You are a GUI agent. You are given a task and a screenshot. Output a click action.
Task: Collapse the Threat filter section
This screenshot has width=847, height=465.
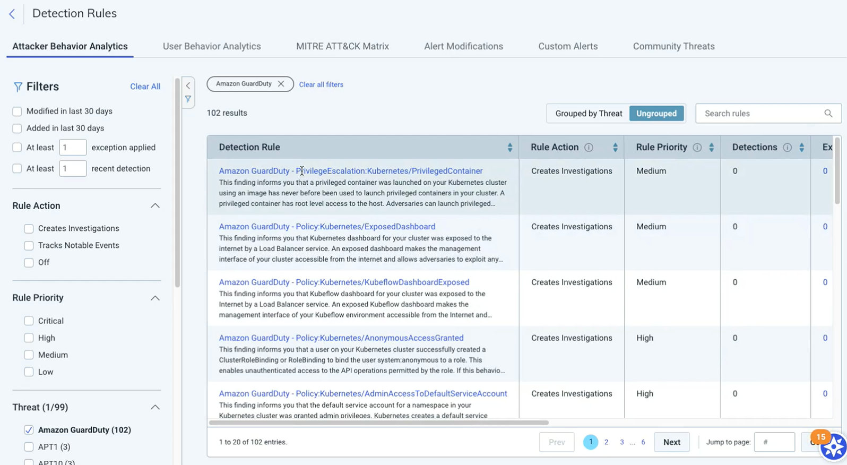tap(155, 408)
